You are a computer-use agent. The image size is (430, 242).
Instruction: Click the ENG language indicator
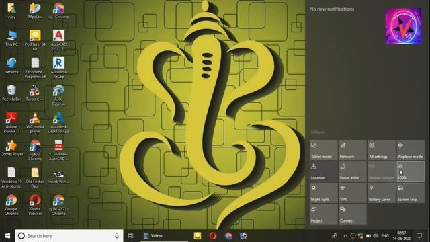click(385, 236)
